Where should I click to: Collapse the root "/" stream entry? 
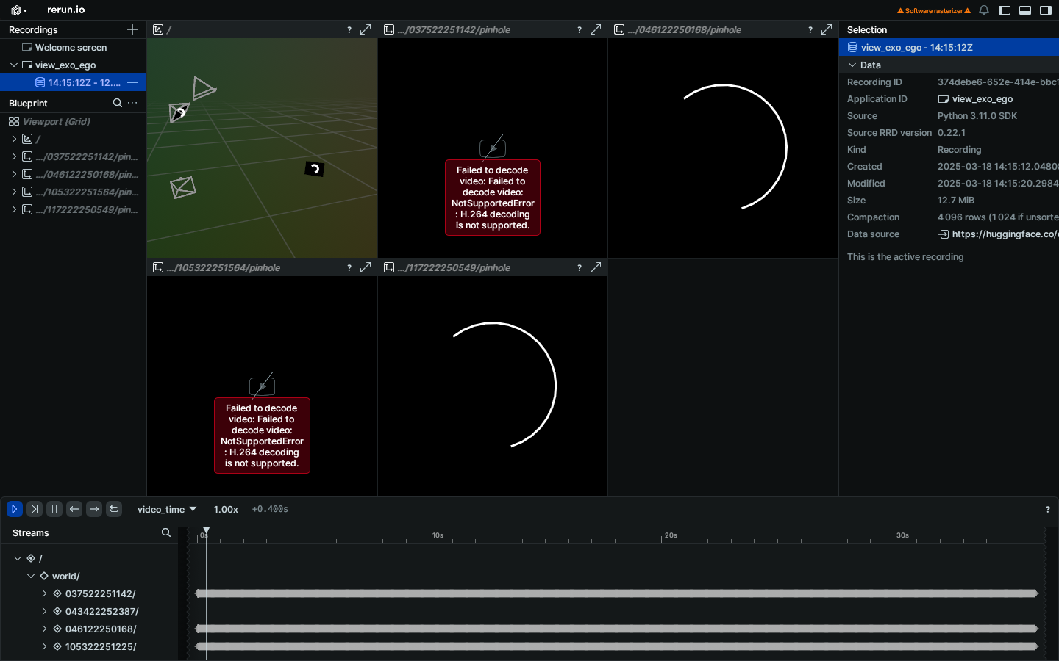click(x=18, y=558)
